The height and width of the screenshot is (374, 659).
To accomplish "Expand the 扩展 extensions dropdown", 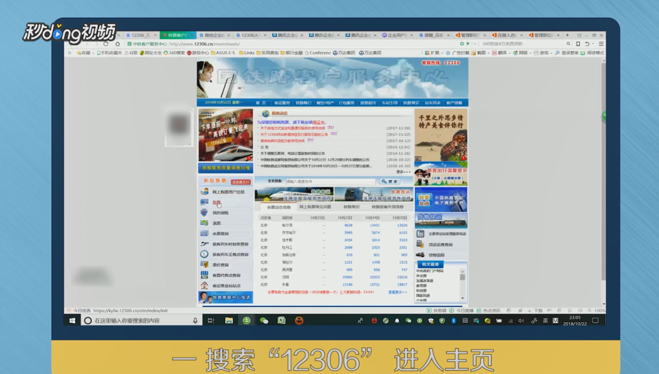I will click(442, 53).
